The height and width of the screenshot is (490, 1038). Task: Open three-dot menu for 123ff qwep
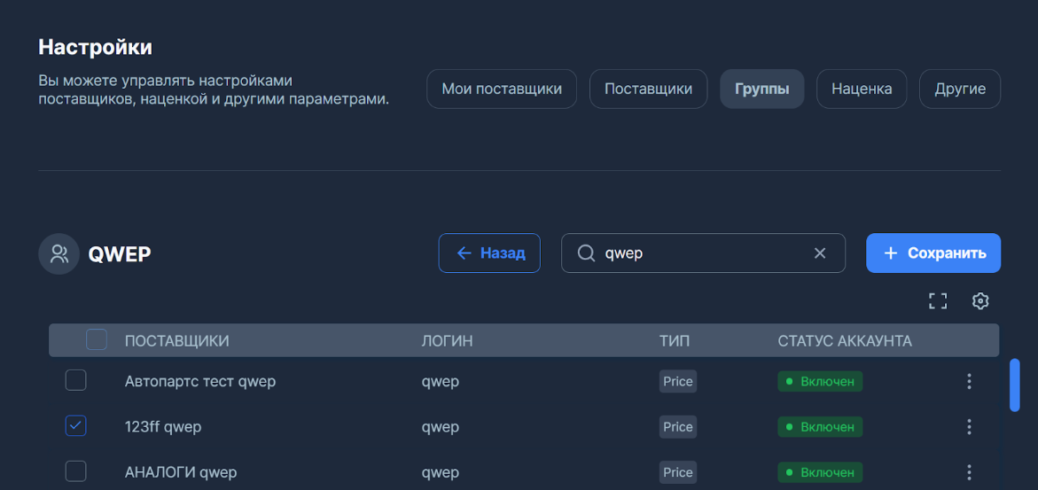(969, 427)
